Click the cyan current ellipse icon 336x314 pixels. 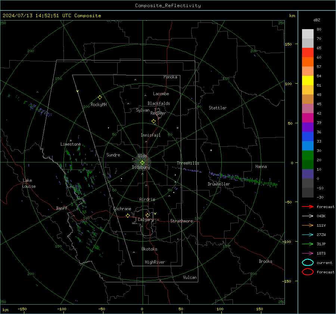tap(308, 262)
